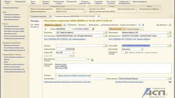
Task: Save document with the floppy disk icon
Action: pyautogui.click(x=65, y=25)
